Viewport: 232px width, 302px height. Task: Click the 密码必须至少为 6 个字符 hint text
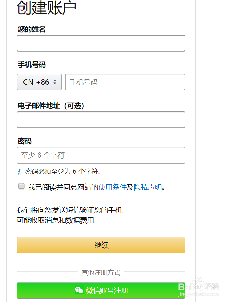63,172
